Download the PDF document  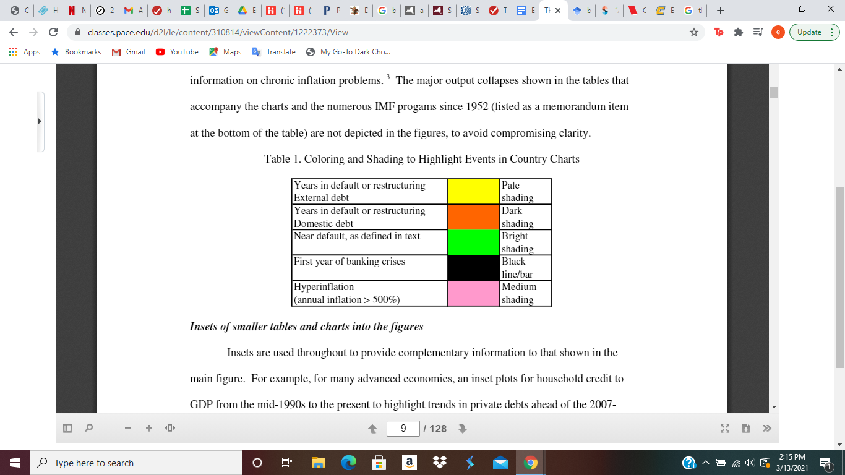point(745,427)
